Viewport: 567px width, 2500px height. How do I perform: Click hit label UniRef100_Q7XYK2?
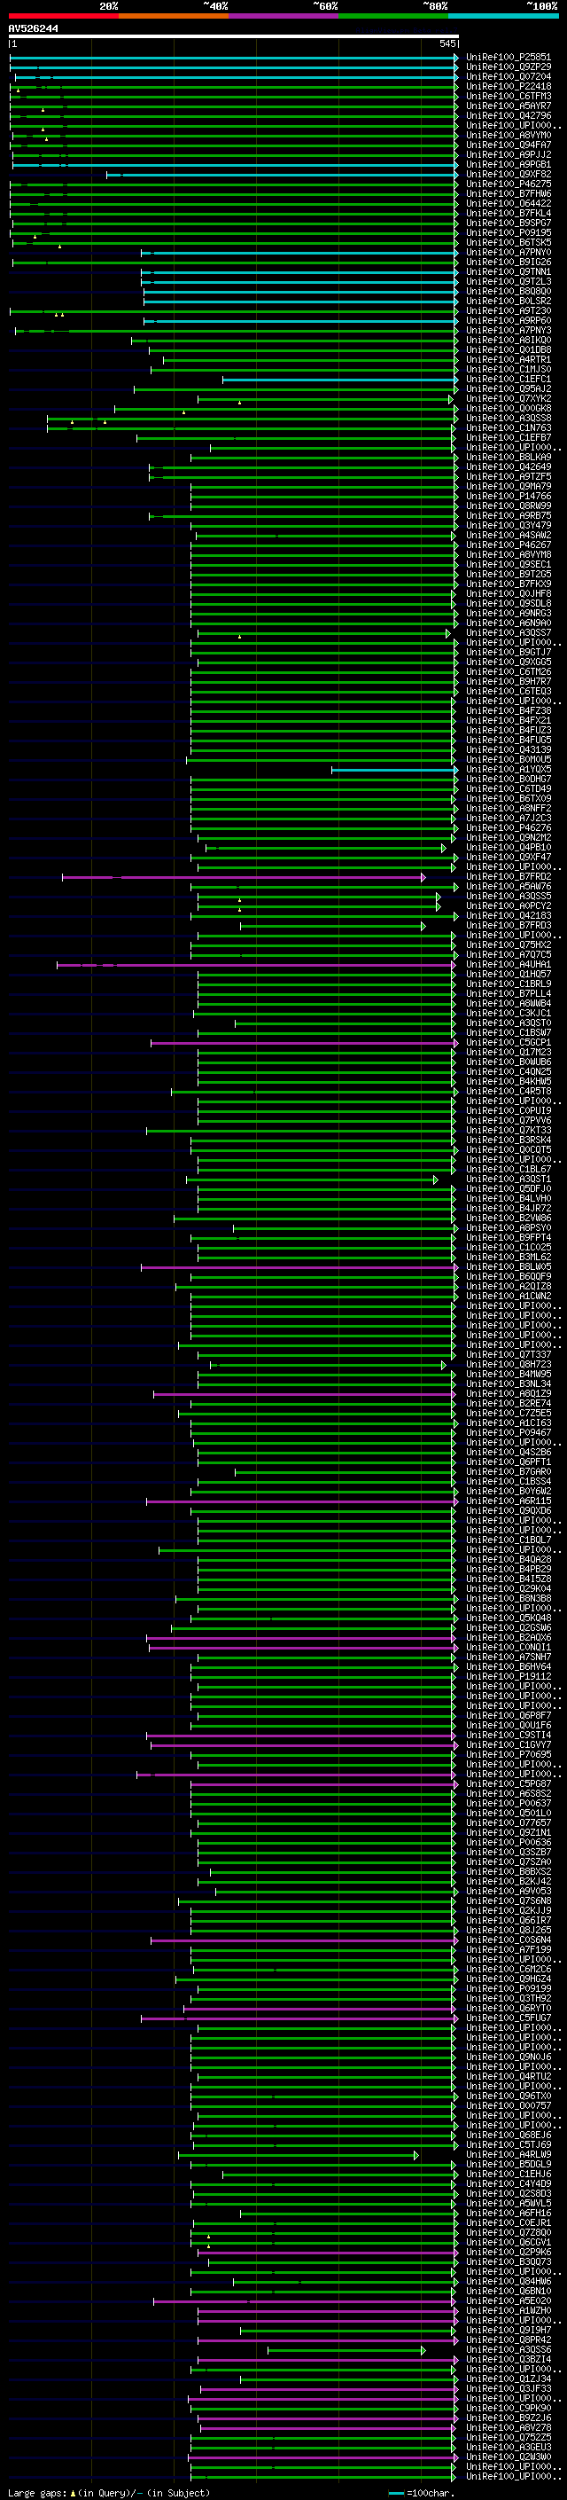pos(508,399)
